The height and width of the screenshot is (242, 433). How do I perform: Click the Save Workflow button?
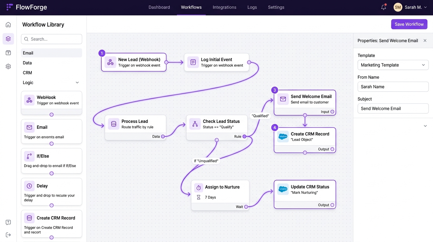[x=409, y=24]
